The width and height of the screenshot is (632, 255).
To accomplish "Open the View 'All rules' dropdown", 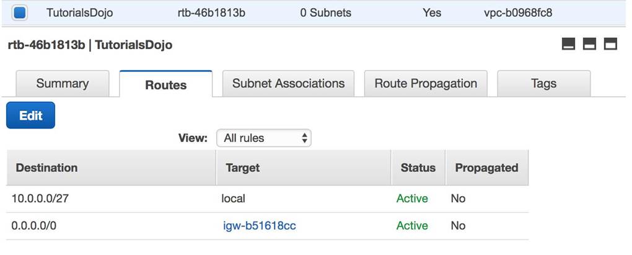I will [x=264, y=138].
